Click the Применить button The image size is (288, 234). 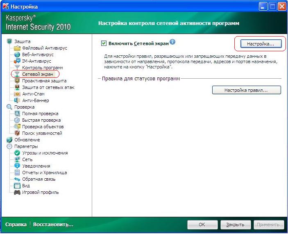(x=268, y=225)
